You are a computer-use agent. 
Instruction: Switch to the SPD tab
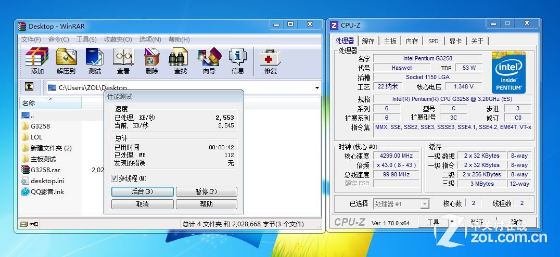(433, 41)
